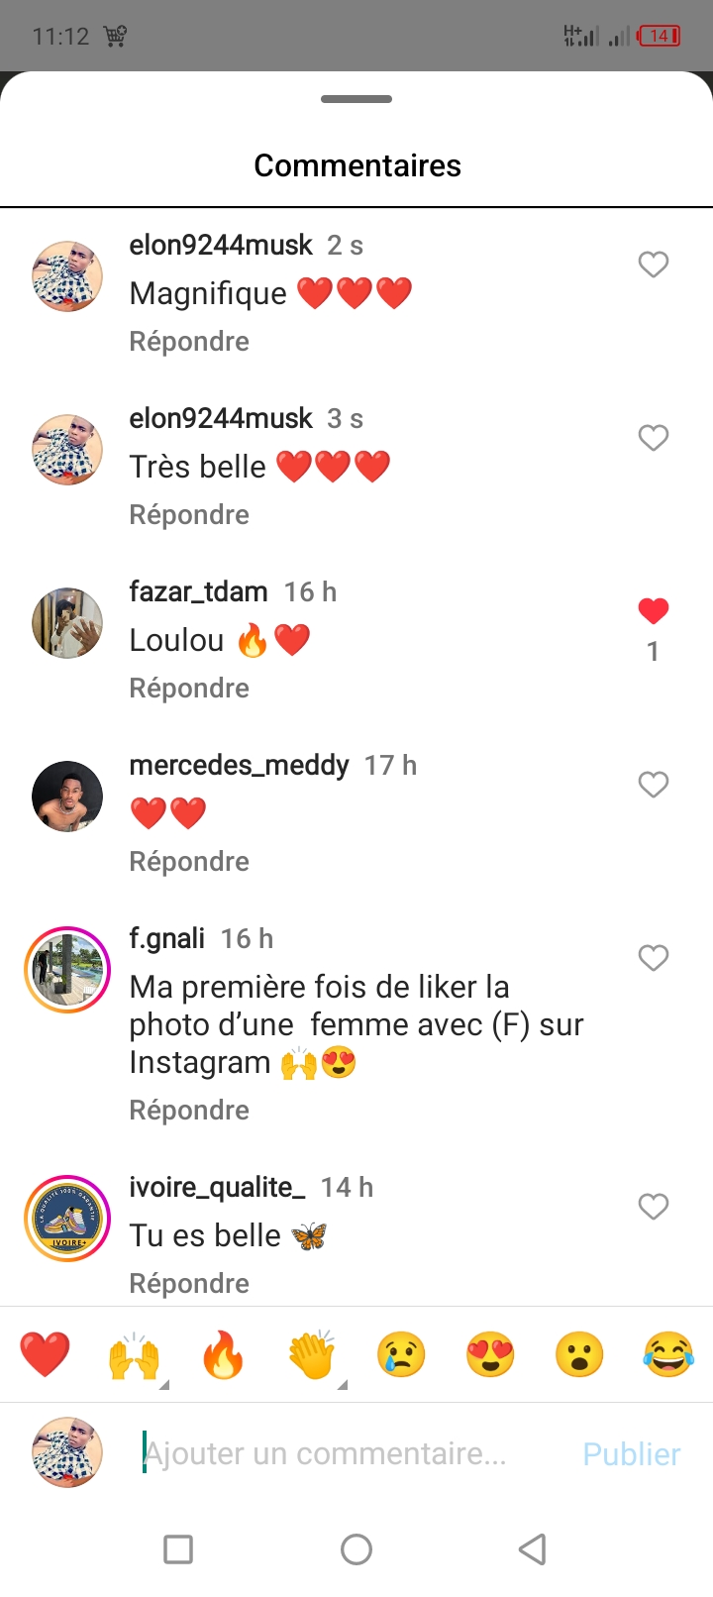Like mercedes_meddy's hearts comment
This screenshot has height=1597, width=713.
click(x=653, y=785)
